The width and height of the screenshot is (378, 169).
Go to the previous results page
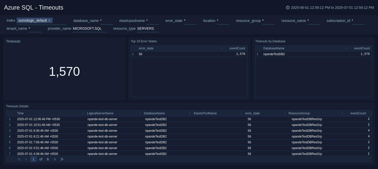(x=26, y=159)
